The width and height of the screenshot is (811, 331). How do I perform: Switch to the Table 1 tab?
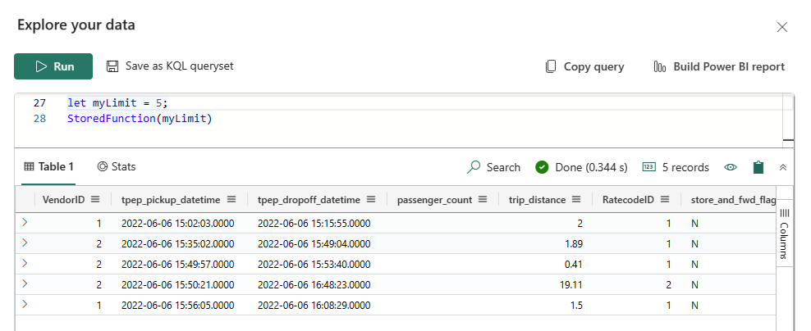[x=49, y=167]
